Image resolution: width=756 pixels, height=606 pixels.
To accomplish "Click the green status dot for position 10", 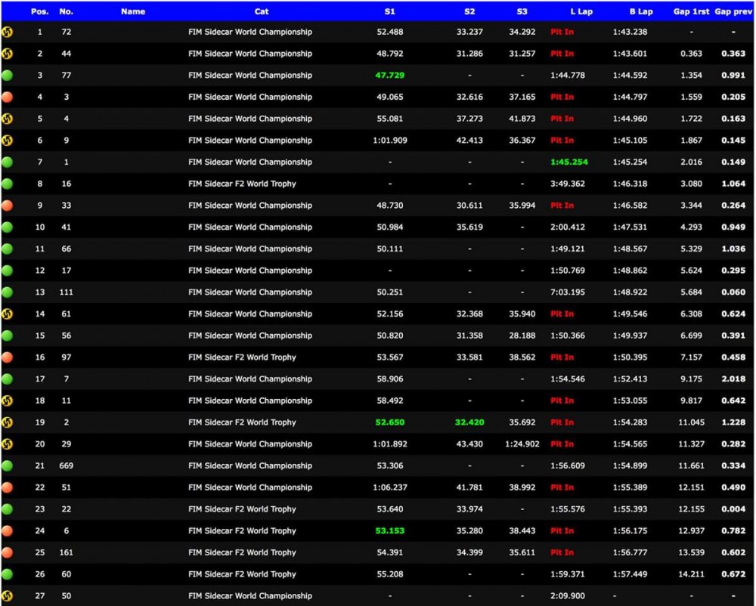I will point(8,227).
